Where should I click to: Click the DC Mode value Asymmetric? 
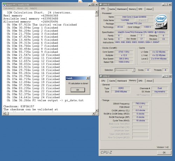(160, 92)
